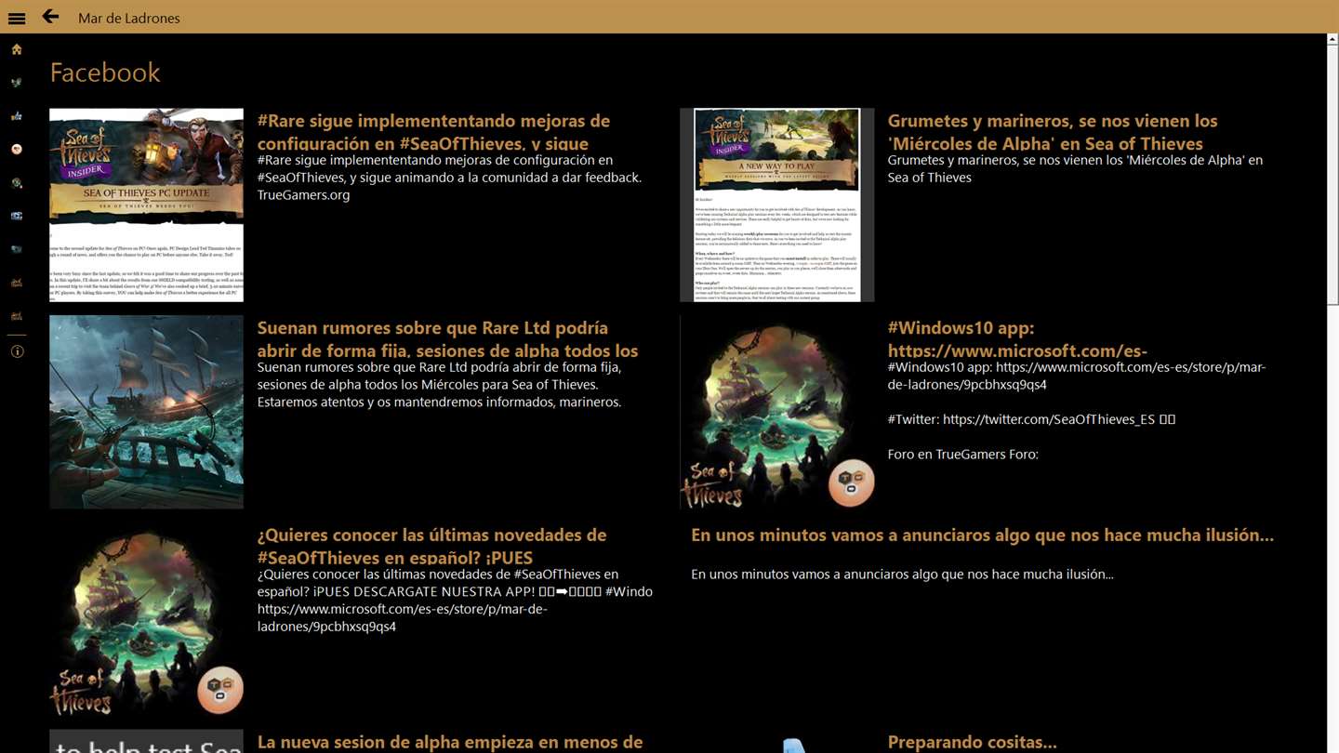Click 'Estaremos atentos y os mantendremos informados' text

[439, 403]
